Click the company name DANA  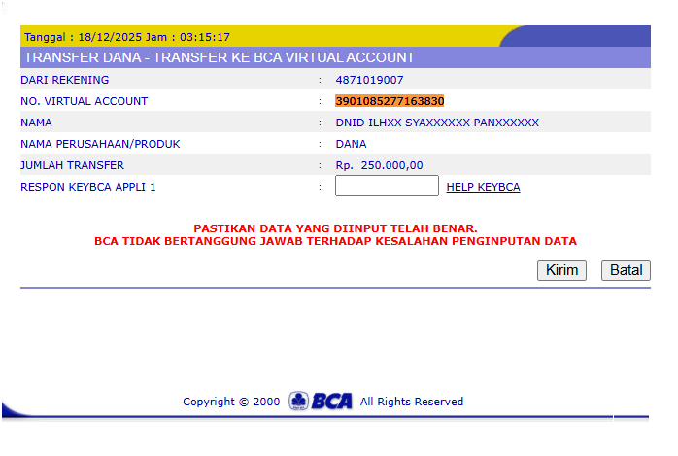click(351, 144)
